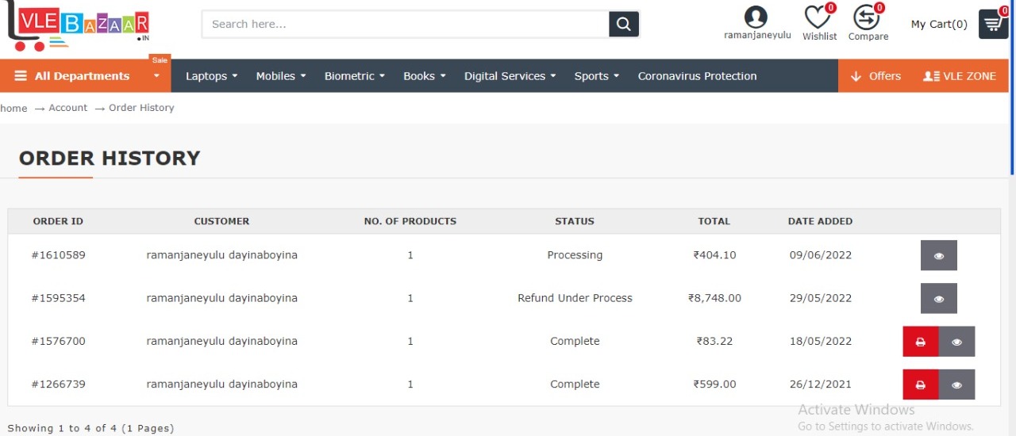This screenshot has width=1016, height=436.
Task: Print invoice for order #1576700
Action: pos(921,342)
